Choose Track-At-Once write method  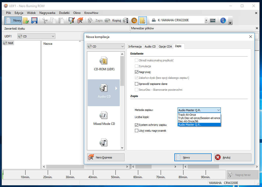point(199,115)
